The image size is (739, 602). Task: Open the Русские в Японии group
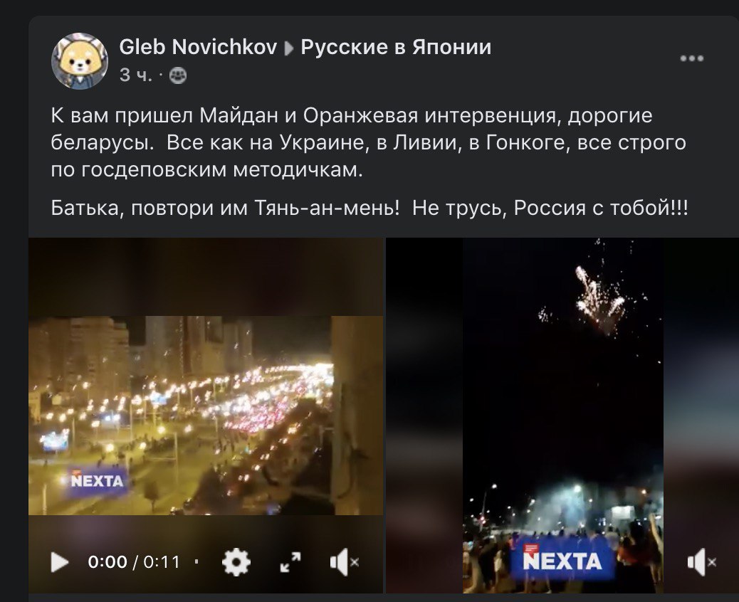(x=396, y=47)
